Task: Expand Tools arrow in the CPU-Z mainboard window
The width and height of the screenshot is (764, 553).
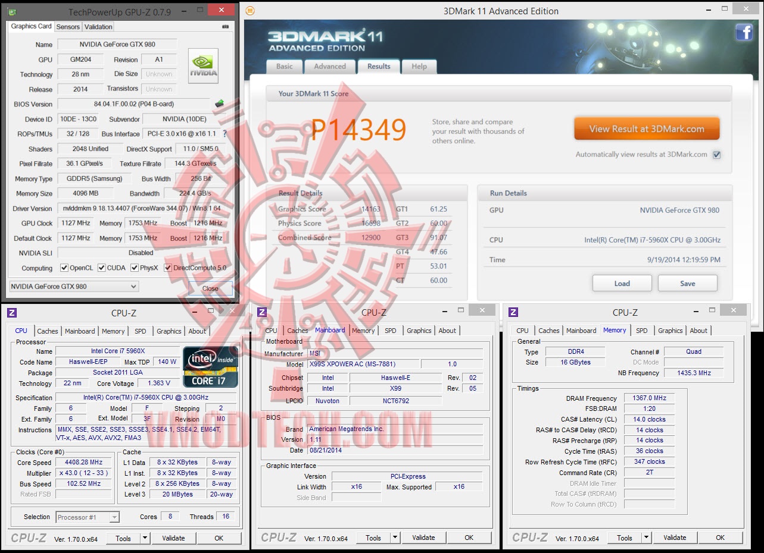Action: tap(395, 538)
